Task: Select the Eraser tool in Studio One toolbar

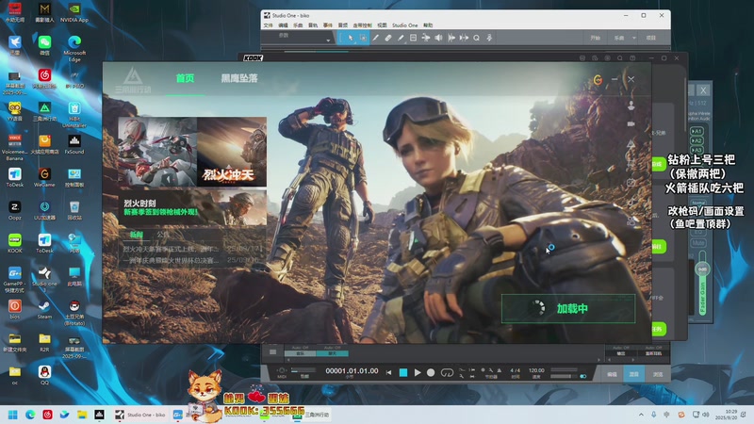Action: click(x=388, y=38)
